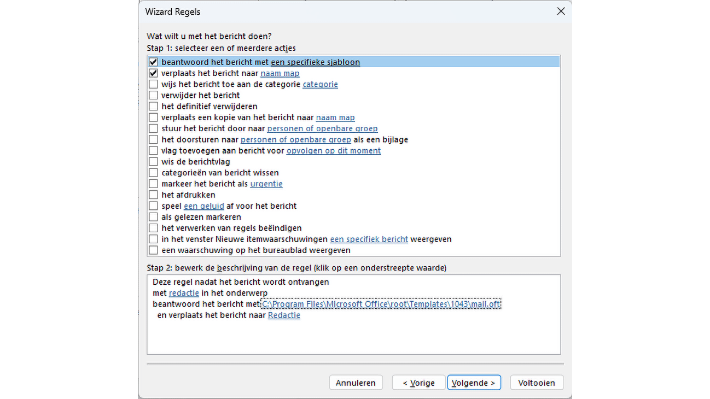Enable 'verwijder het bericht' checkbox
Image resolution: width=710 pixels, height=399 pixels.
click(x=153, y=95)
